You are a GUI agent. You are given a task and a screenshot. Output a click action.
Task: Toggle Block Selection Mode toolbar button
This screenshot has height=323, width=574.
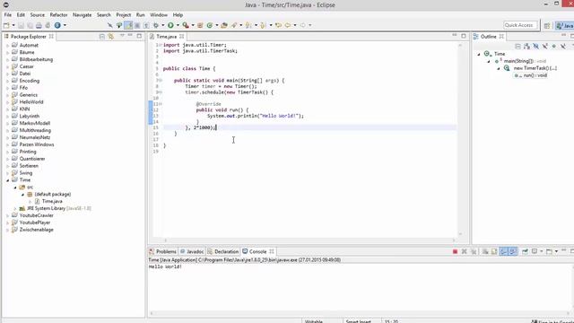coord(137,25)
